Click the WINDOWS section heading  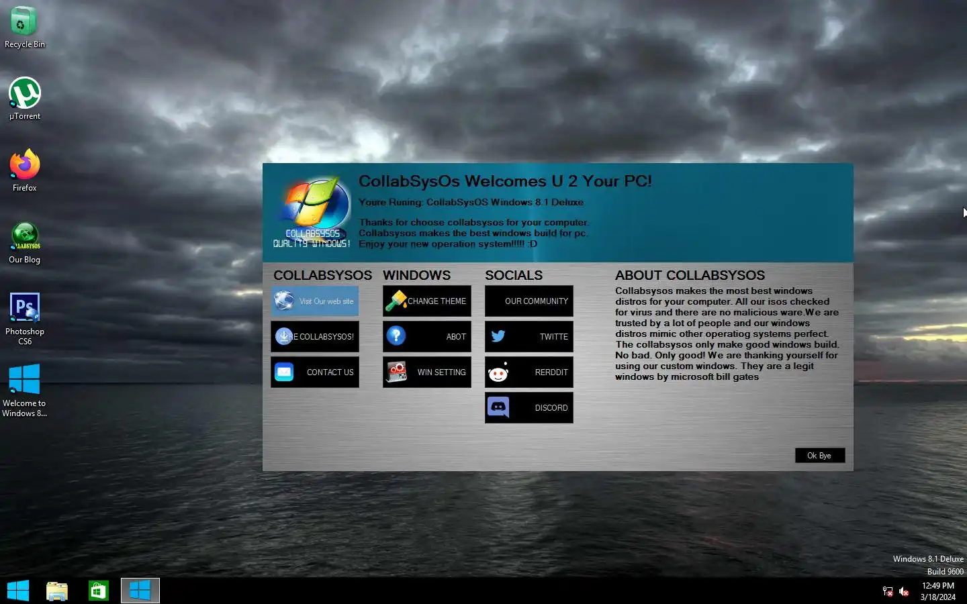click(416, 275)
